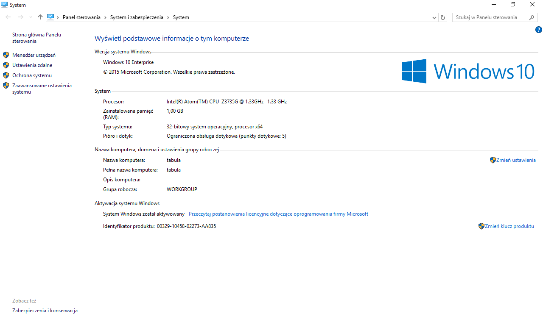Read the Microsoft license terms link

tap(278, 214)
